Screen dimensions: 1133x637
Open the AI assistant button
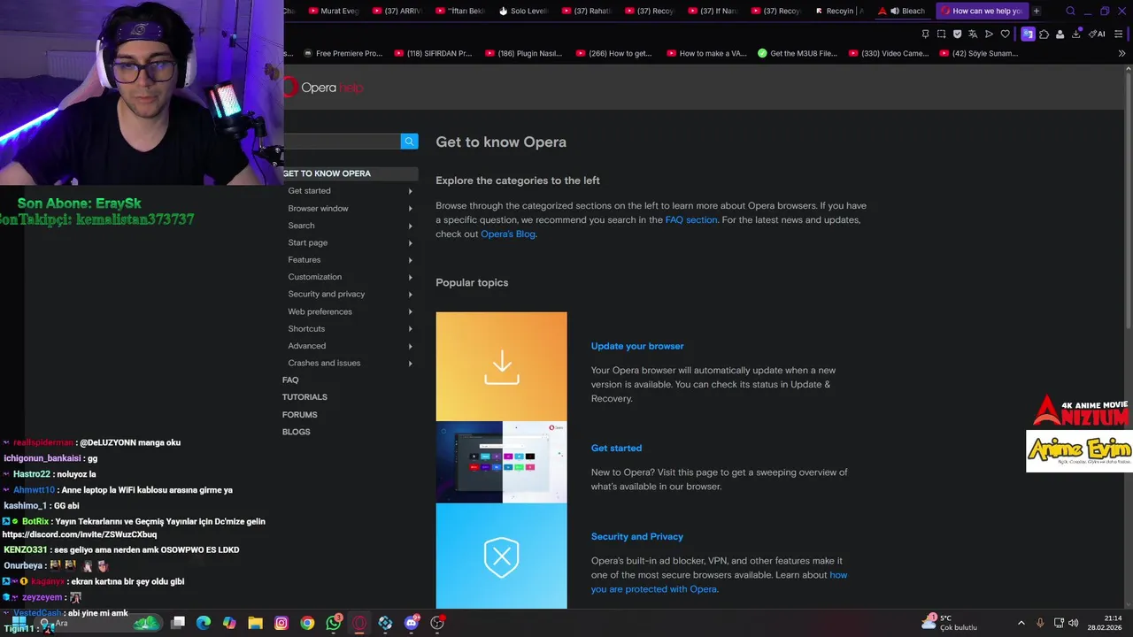tap(1097, 35)
